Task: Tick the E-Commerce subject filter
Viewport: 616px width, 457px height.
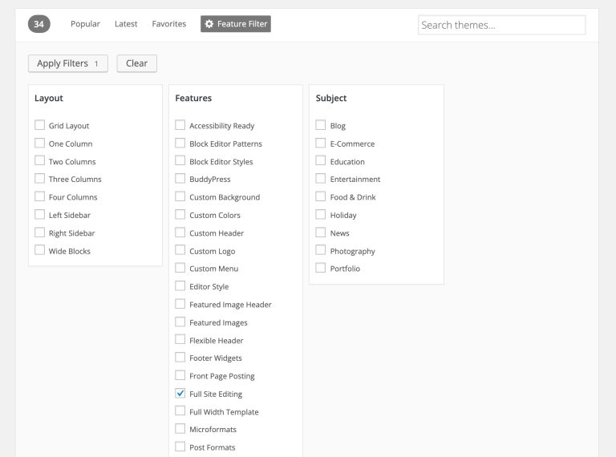Action: (321, 143)
